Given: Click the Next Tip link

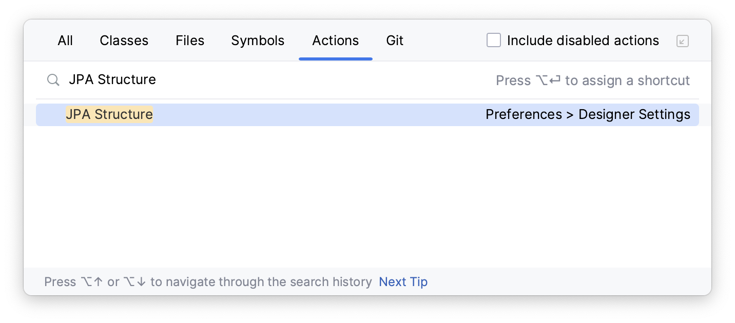Looking at the screenshot, I should click(x=403, y=281).
